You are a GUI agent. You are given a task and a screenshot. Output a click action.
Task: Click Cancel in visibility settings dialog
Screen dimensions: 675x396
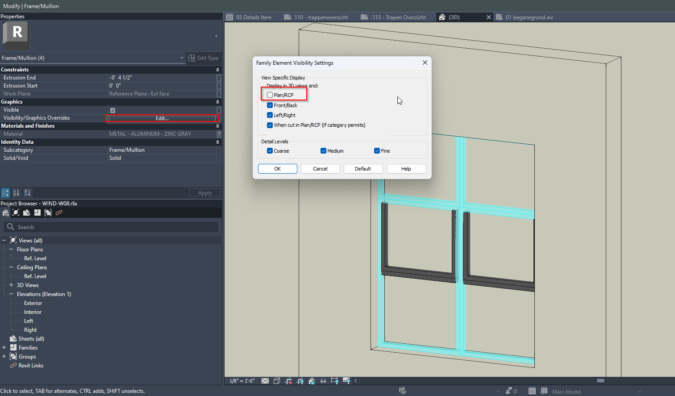pyautogui.click(x=321, y=169)
